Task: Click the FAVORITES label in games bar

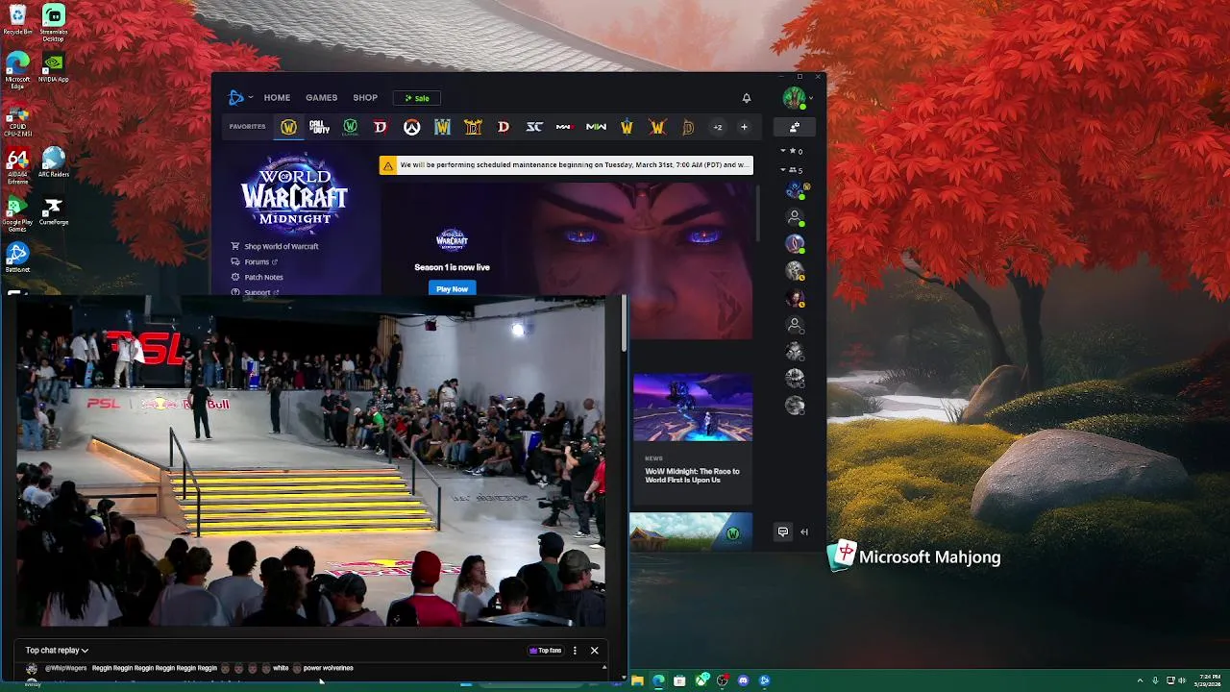Action: [247, 127]
